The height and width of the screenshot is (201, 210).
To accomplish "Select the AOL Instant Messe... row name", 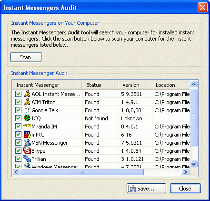I will [56, 94].
